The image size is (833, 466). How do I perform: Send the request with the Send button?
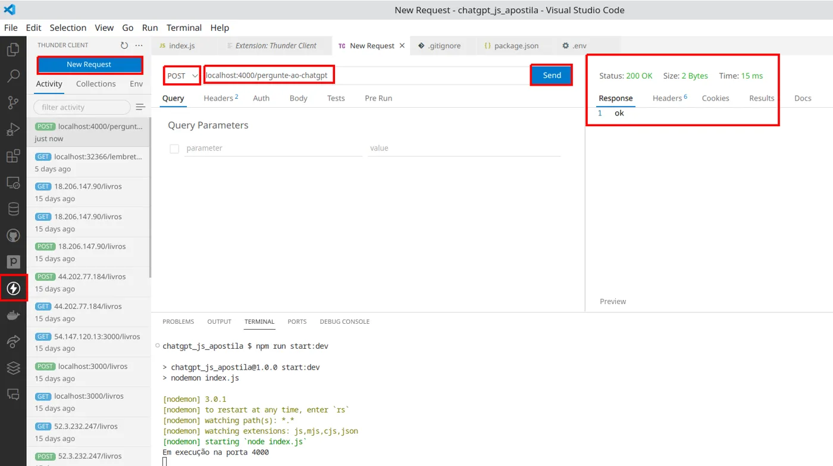[552, 76]
